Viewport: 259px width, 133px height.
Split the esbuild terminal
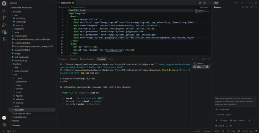(204, 67)
